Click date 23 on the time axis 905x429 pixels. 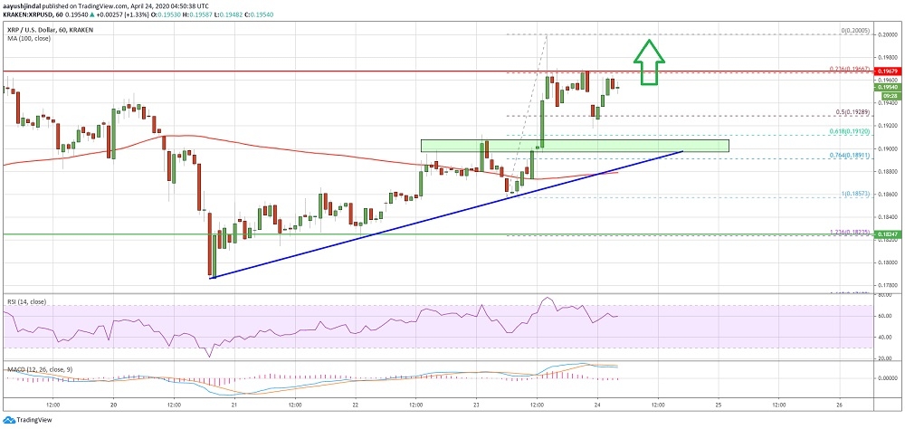click(x=476, y=404)
